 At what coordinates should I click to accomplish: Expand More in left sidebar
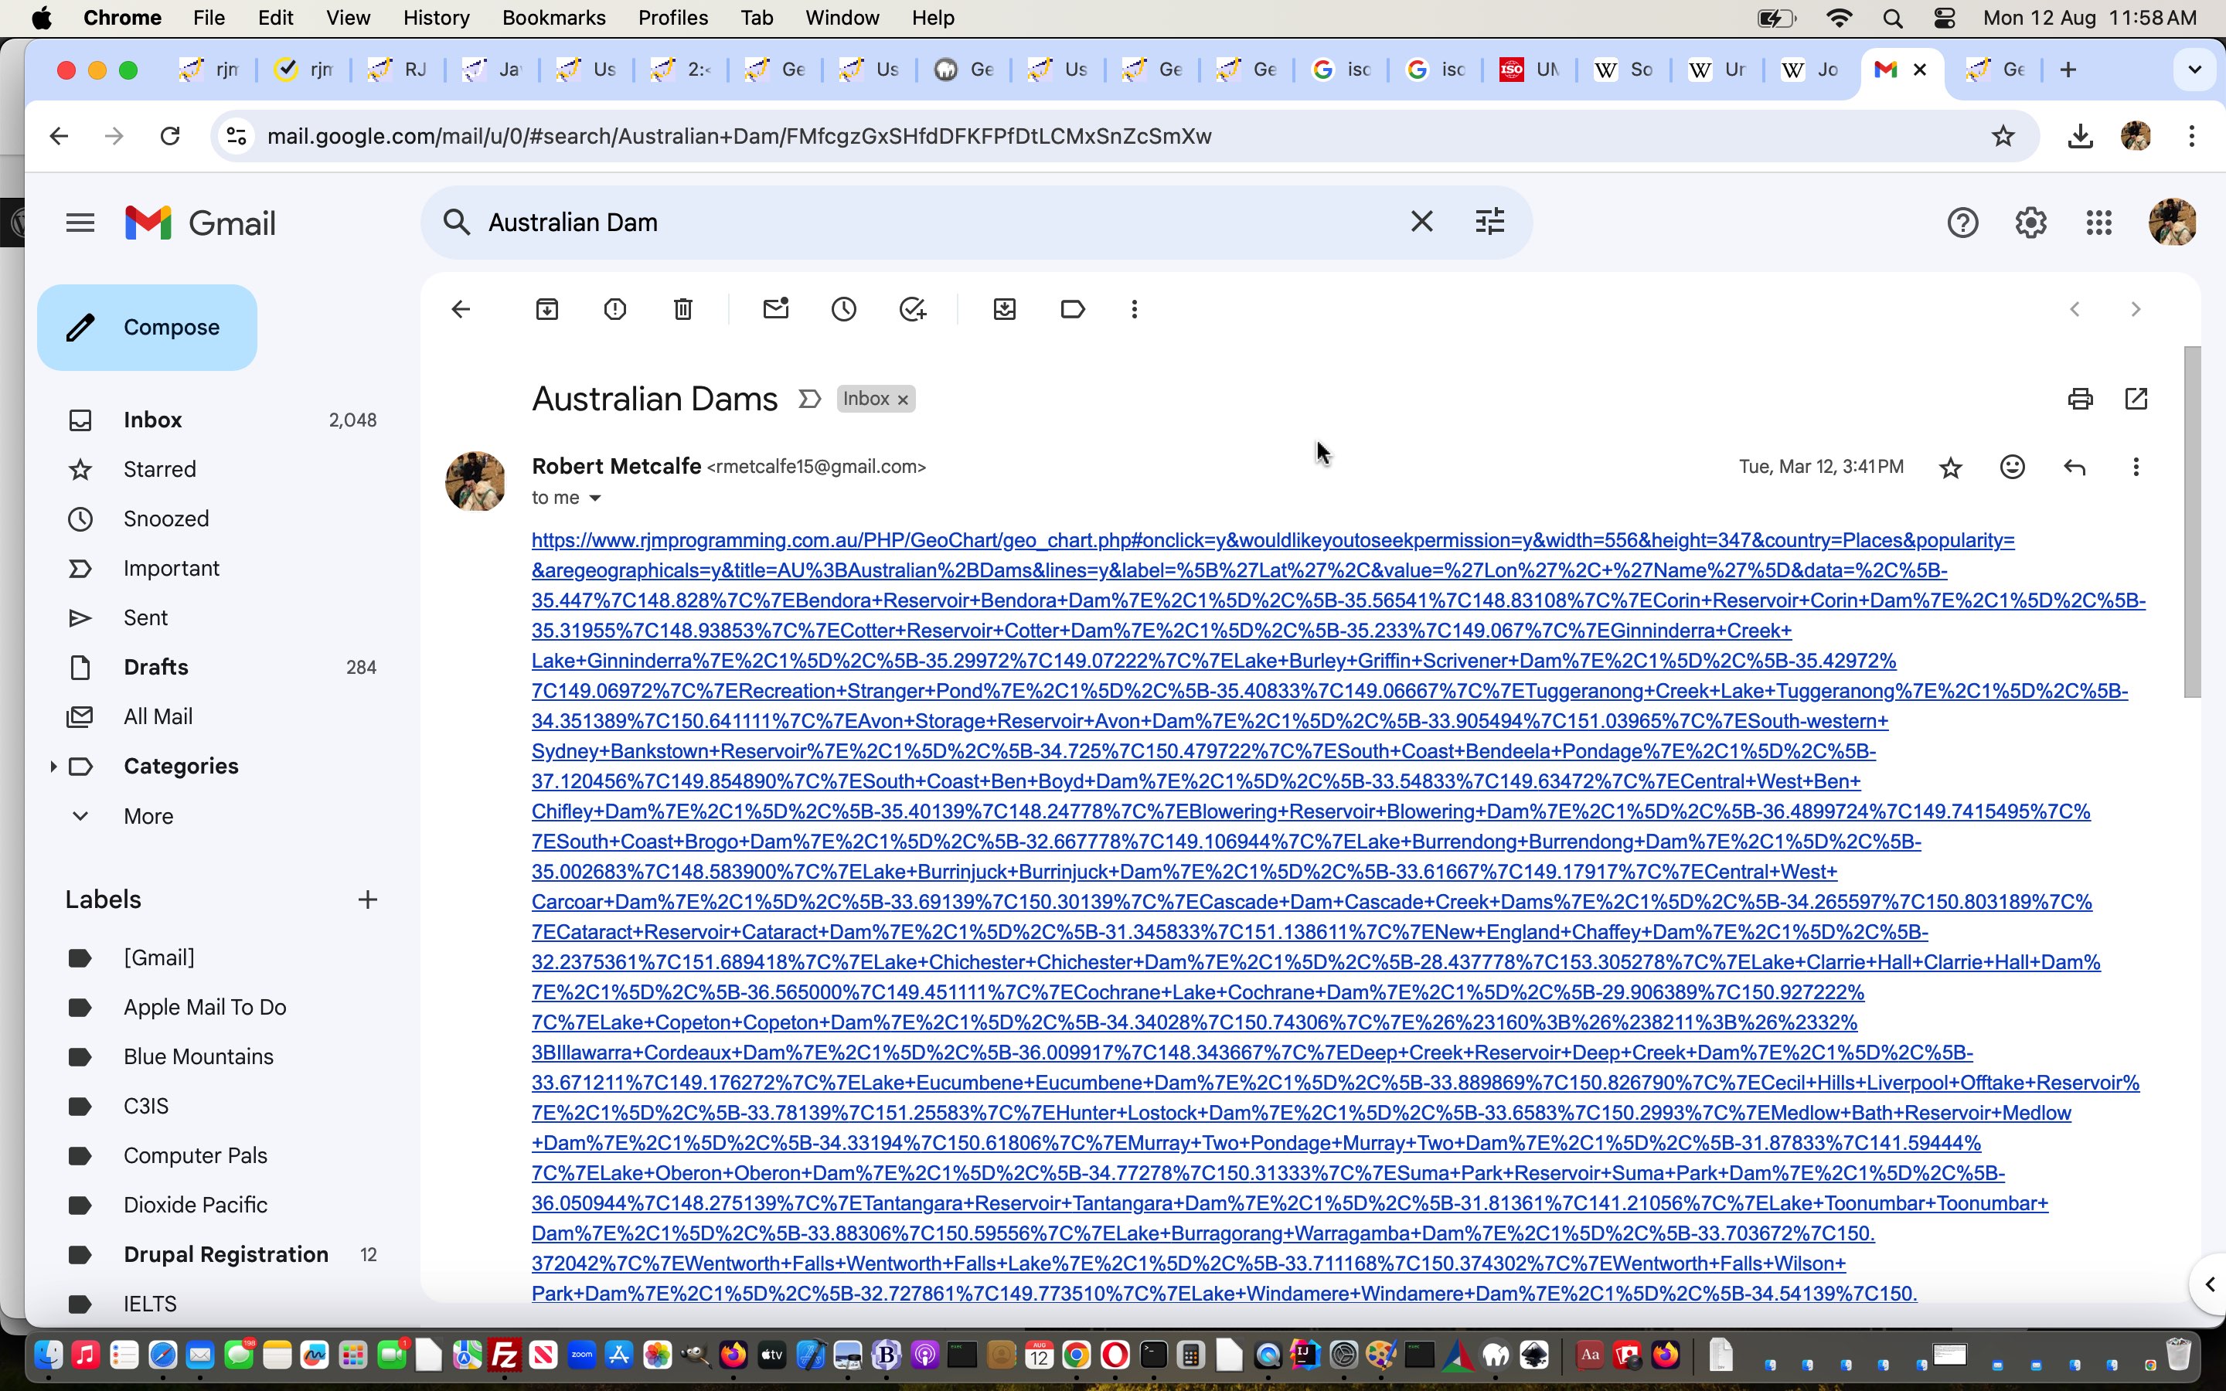(x=147, y=816)
